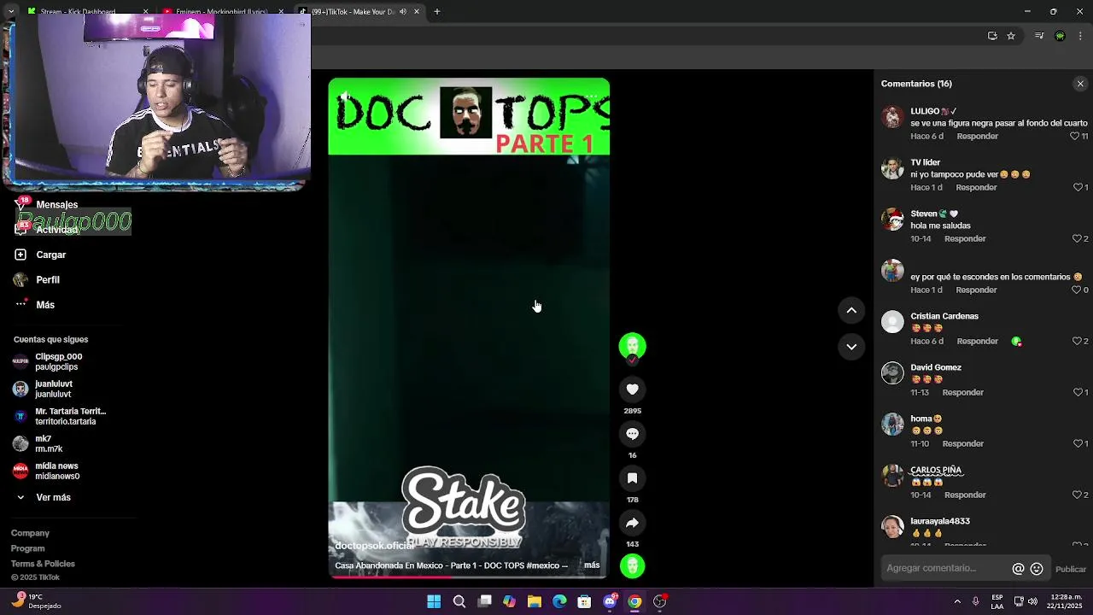Open the Chrome profile avatar

(x=1060, y=36)
